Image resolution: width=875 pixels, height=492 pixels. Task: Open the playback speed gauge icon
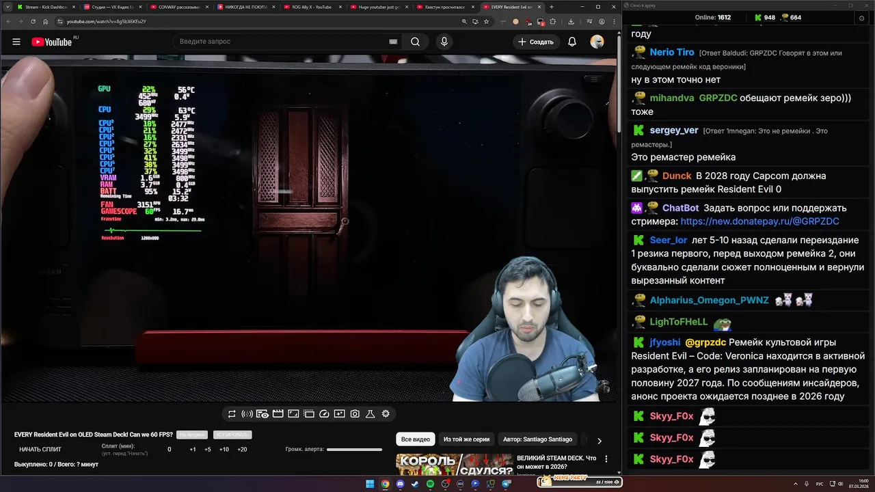click(x=324, y=413)
